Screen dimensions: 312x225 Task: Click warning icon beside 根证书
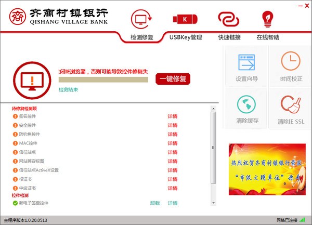pyautogui.click(x=15, y=179)
